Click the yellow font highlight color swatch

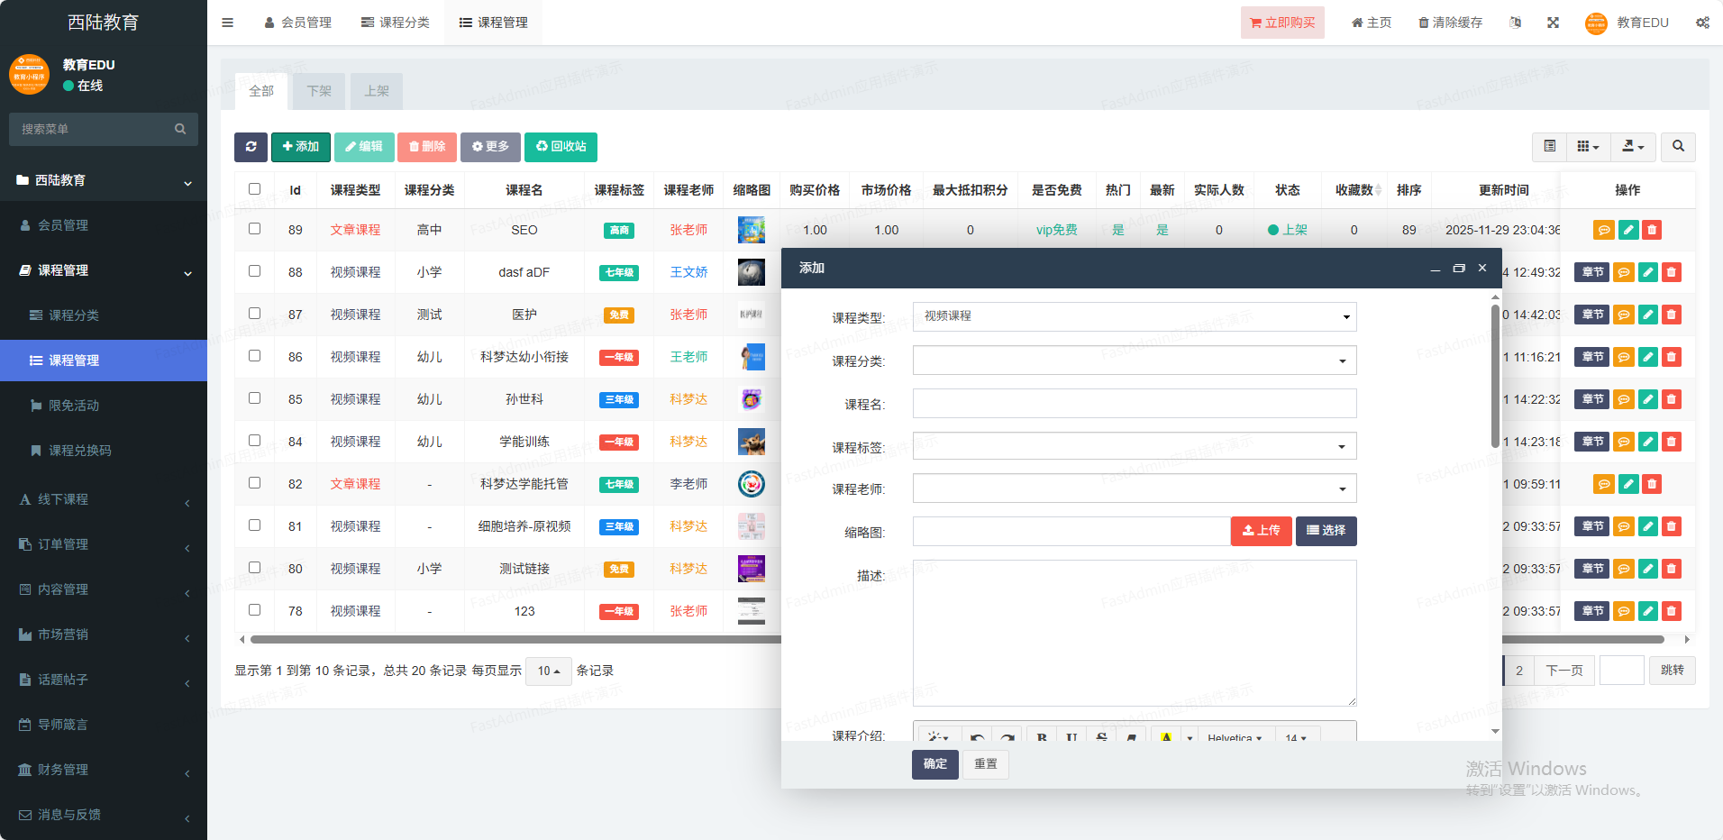1166,737
